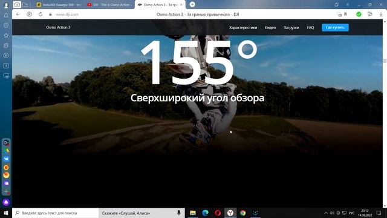Click the Сверхширокий угол обзора caption

point(198,98)
